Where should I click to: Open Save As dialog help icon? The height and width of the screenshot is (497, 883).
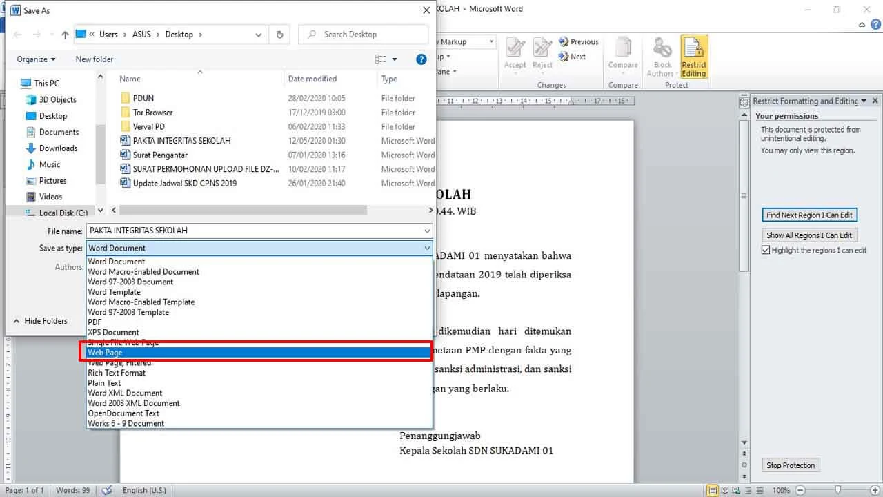click(x=421, y=59)
